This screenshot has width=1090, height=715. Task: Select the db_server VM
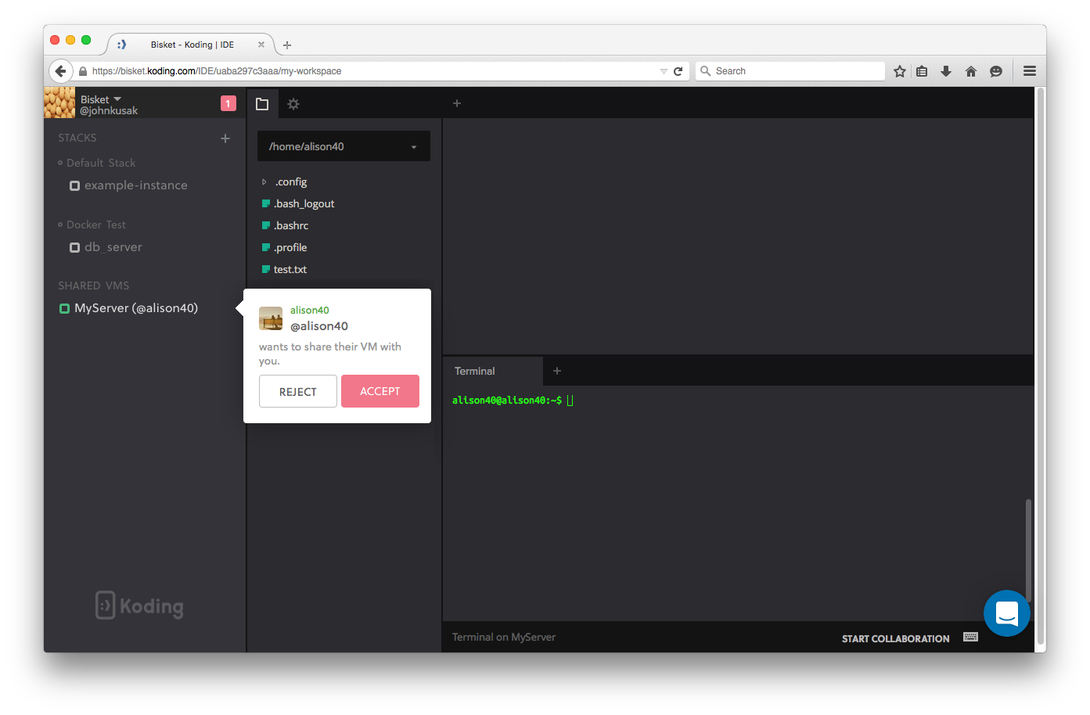(x=113, y=247)
